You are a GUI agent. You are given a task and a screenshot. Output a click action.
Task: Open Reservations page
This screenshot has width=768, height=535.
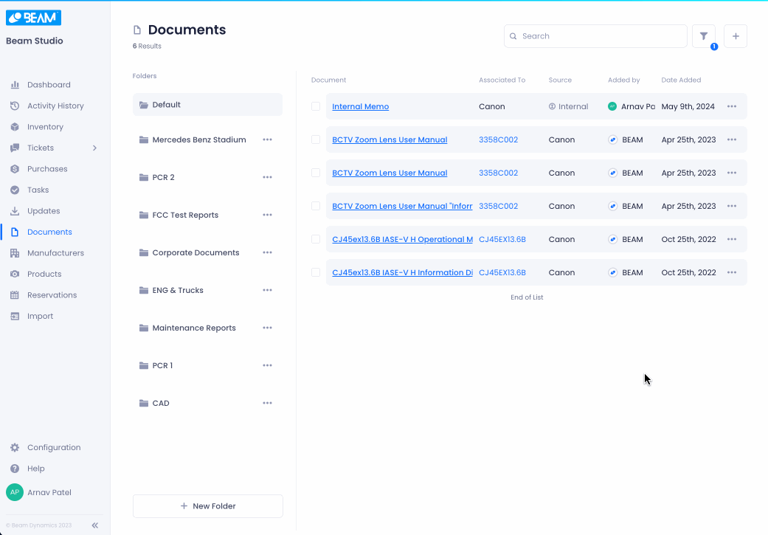tap(52, 295)
